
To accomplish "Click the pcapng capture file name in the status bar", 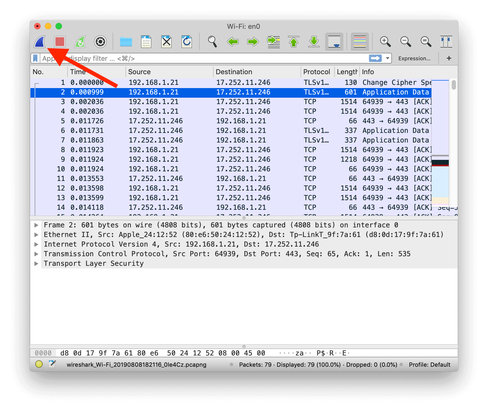I will pos(136,365).
